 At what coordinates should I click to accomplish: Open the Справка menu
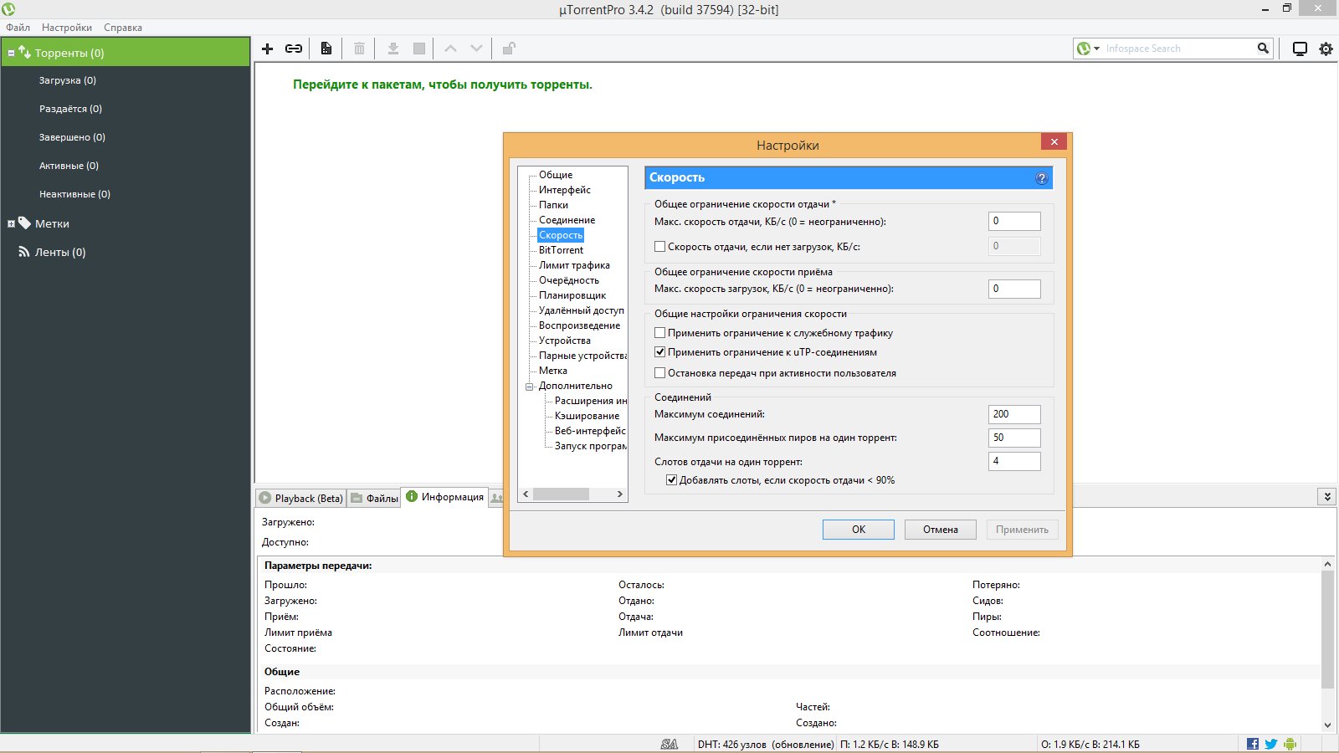123,28
